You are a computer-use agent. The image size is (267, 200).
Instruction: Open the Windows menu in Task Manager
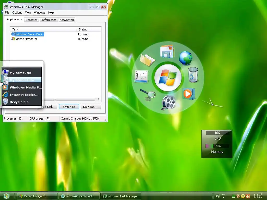[x=40, y=12]
